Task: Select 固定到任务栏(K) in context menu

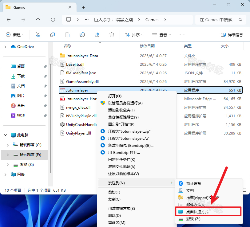Action: [137, 160]
